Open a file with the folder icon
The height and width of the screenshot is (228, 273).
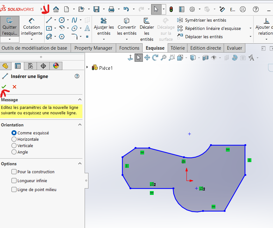[81, 9]
